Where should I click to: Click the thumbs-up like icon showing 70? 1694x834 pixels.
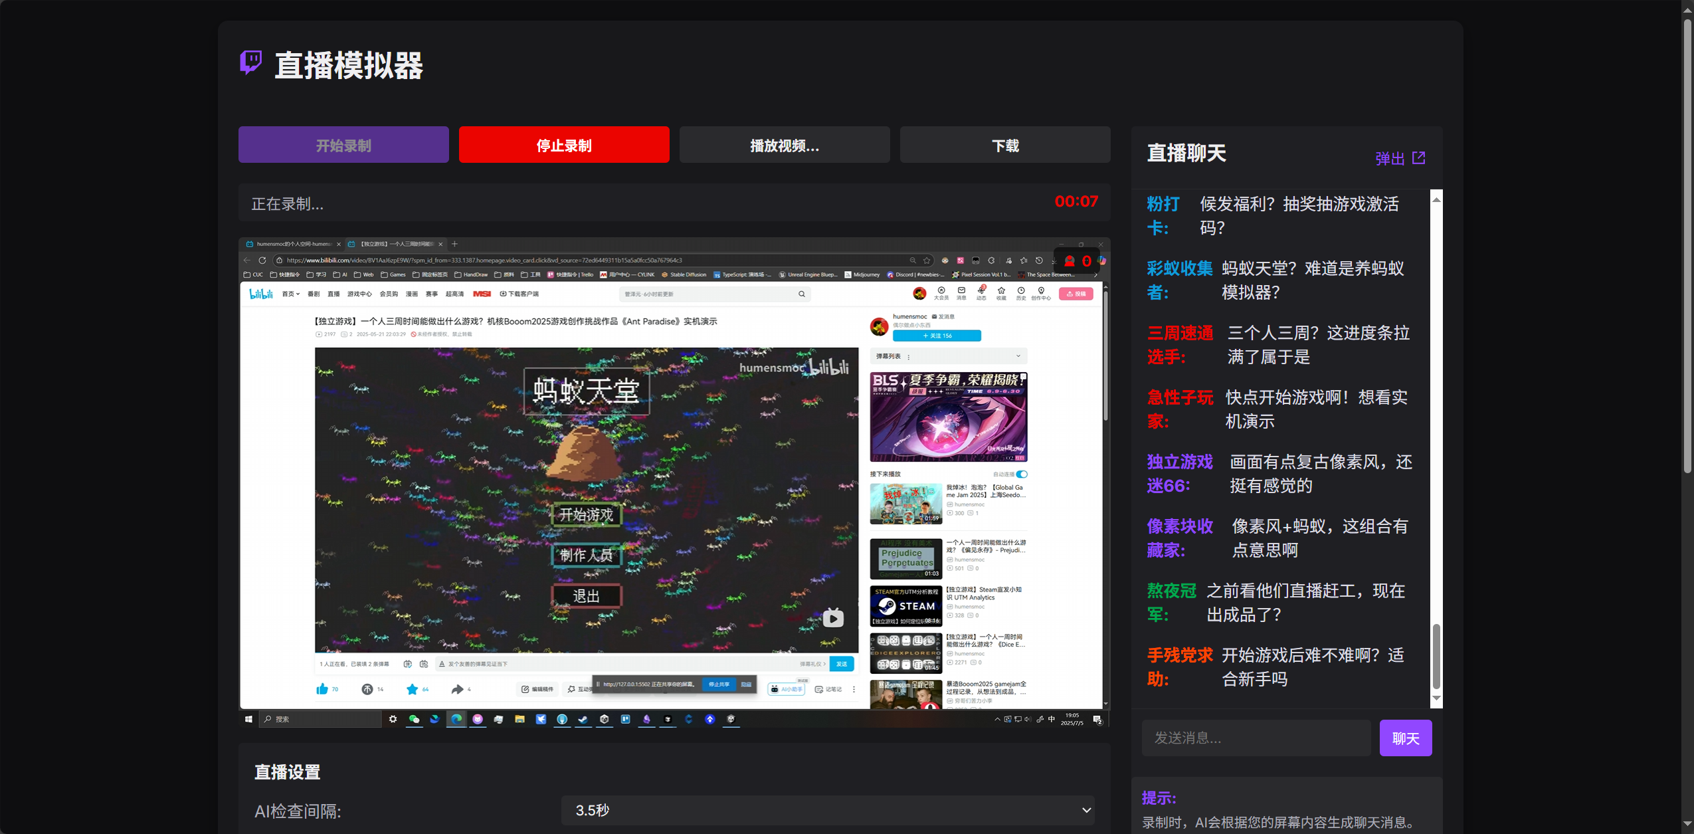point(322,689)
